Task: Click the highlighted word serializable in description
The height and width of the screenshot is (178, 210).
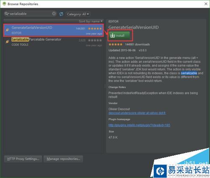Action: pyautogui.click(x=189, y=73)
